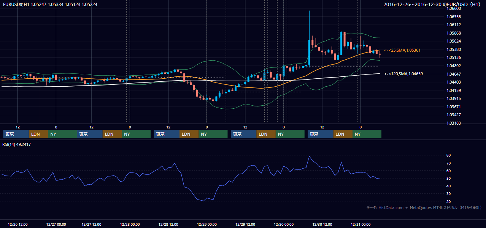Screen dimensions: 486x228
Task: Select the RSI(14) 49.2417 indicator label
Action: click(16, 144)
